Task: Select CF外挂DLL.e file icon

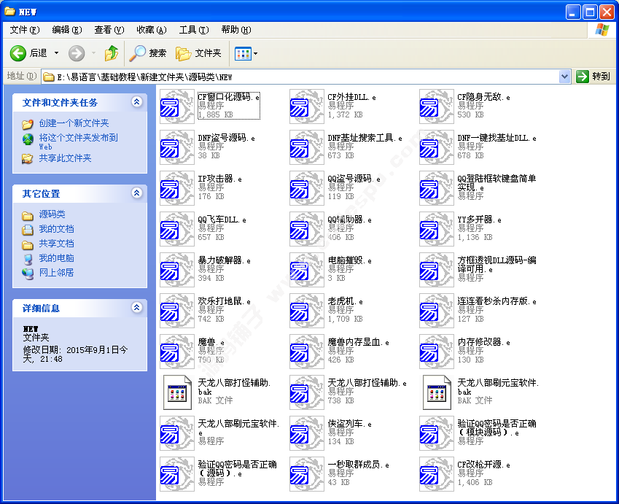Action: (307, 106)
